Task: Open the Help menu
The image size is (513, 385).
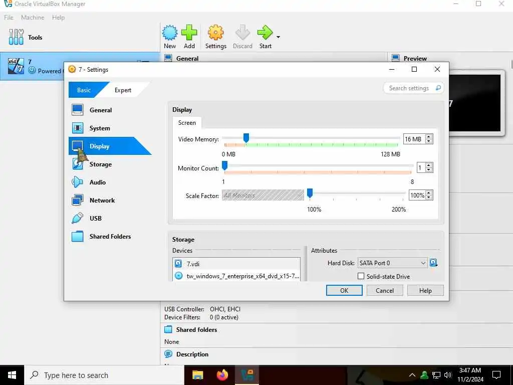Action: tap(58, 18)
